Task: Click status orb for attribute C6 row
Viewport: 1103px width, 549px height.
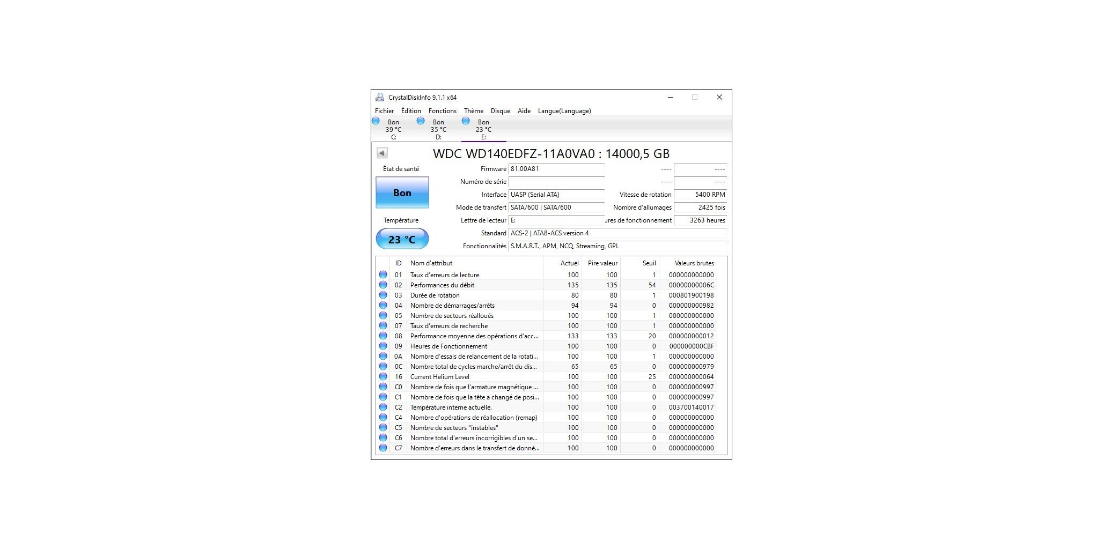Action: pyautogui.click(x=383, y=437)
